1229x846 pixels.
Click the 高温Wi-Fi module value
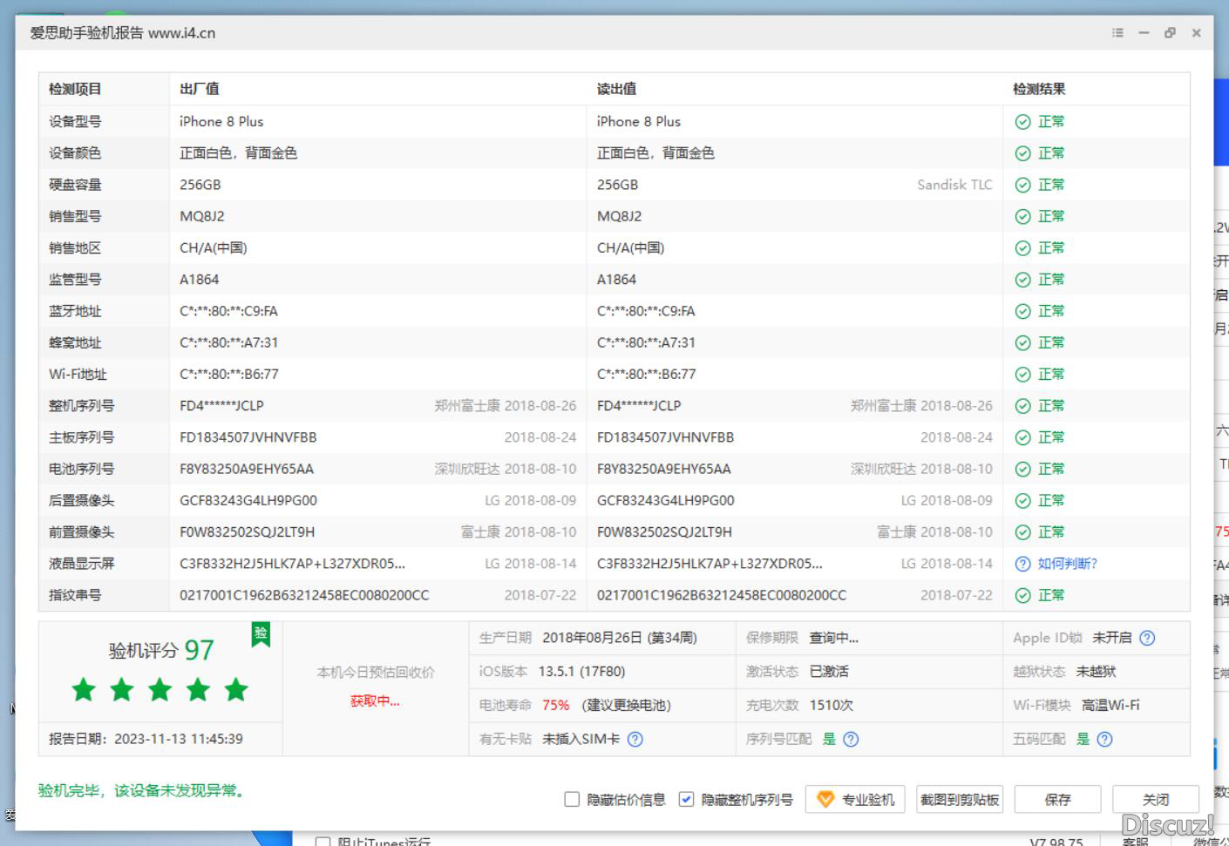1110,705
